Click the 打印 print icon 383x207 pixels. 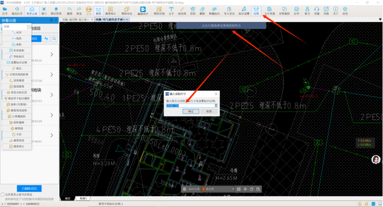[296, 11]
